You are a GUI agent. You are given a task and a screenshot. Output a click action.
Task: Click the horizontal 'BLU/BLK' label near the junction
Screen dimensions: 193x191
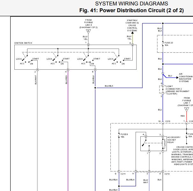coord(109,86)
